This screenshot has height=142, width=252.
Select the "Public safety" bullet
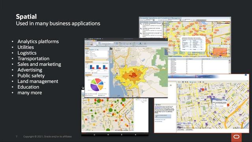coord(31,76)
